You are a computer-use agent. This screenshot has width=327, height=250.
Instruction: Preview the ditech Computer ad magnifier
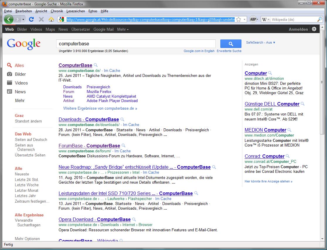pyautogui.click(x=270, y=73)
